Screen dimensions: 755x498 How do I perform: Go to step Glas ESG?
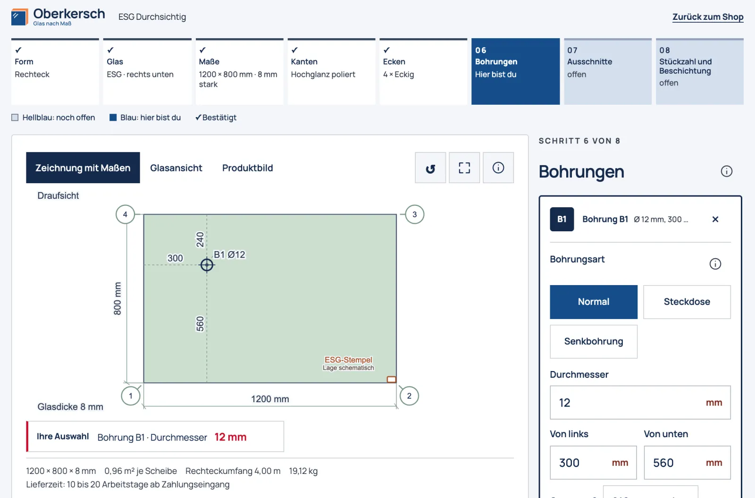click(147, 72)
